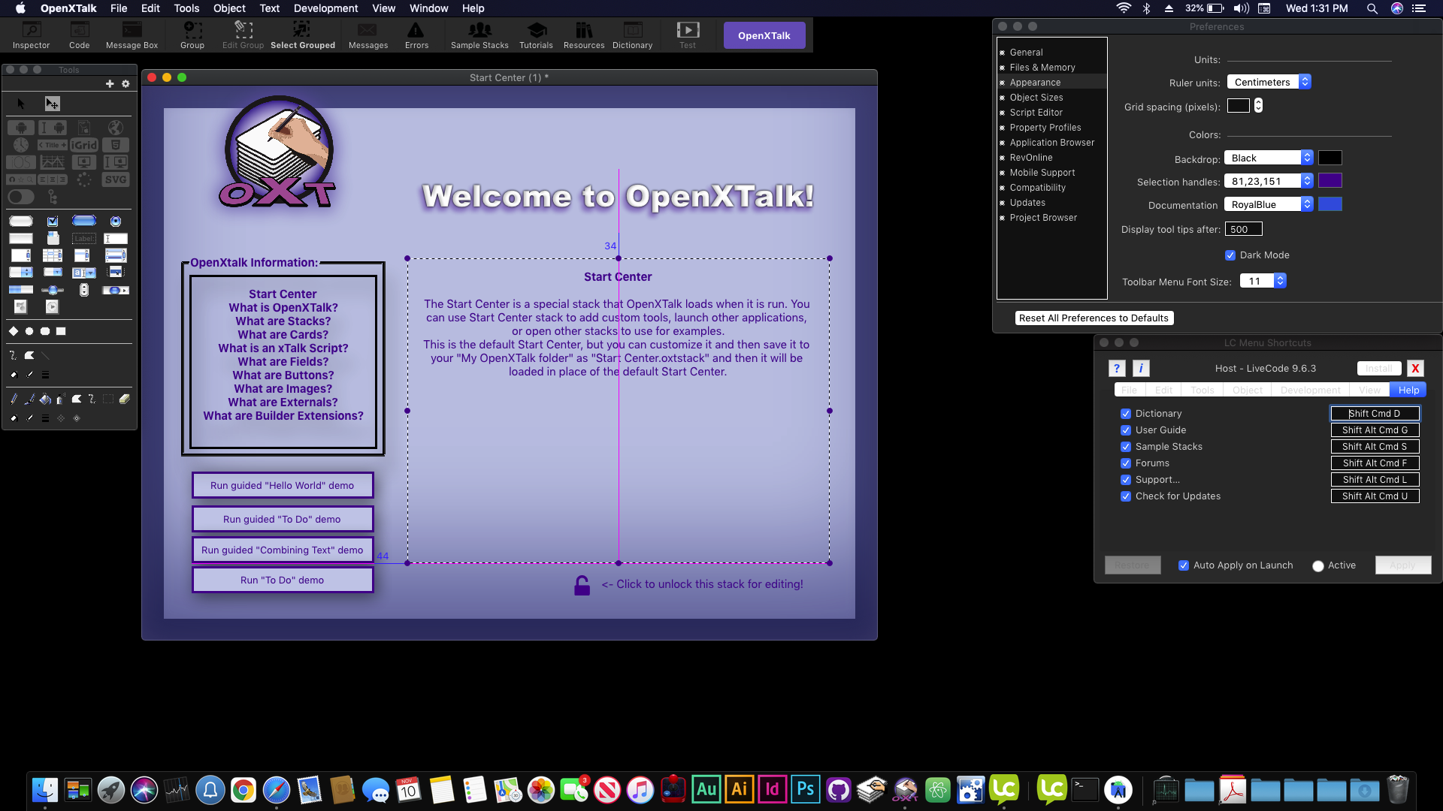Click Select Grouped in the toolbar
This screenshot has height=811, width=1443.
pos(302,35)
